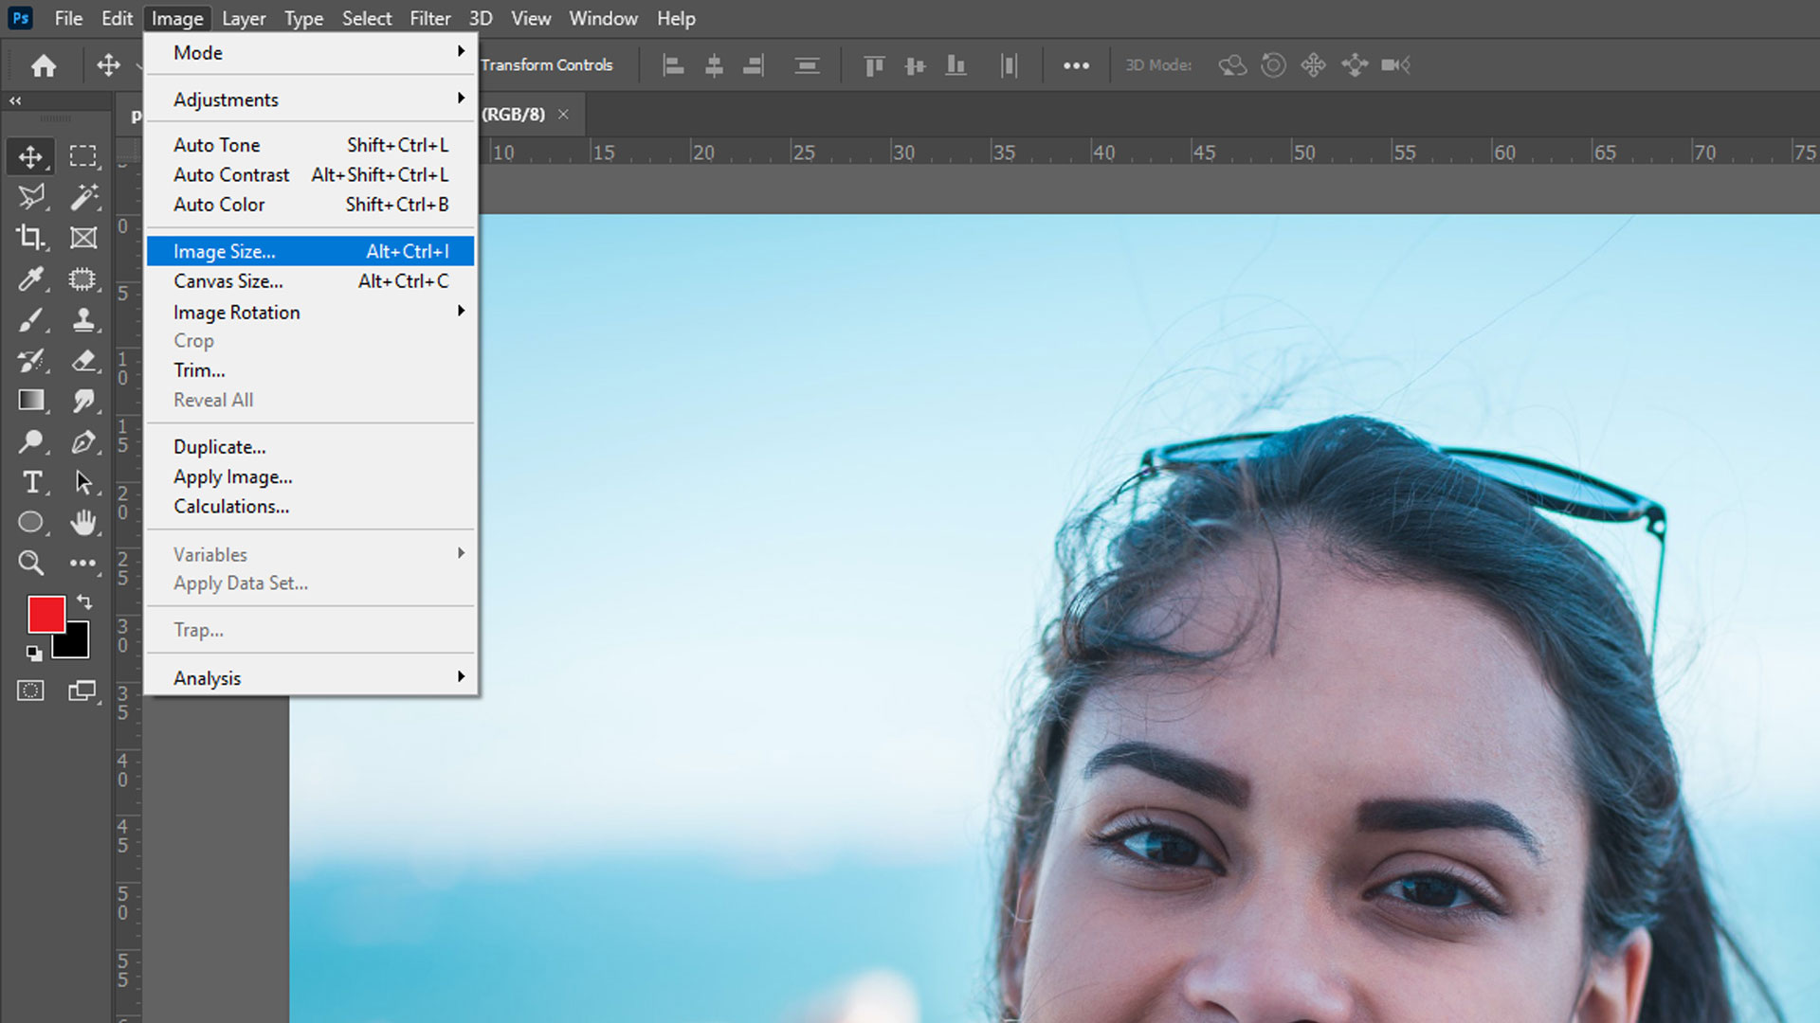Activate the Crop tool
The height and width of the screenshot is (1023, 1820).
pos(31,238)
